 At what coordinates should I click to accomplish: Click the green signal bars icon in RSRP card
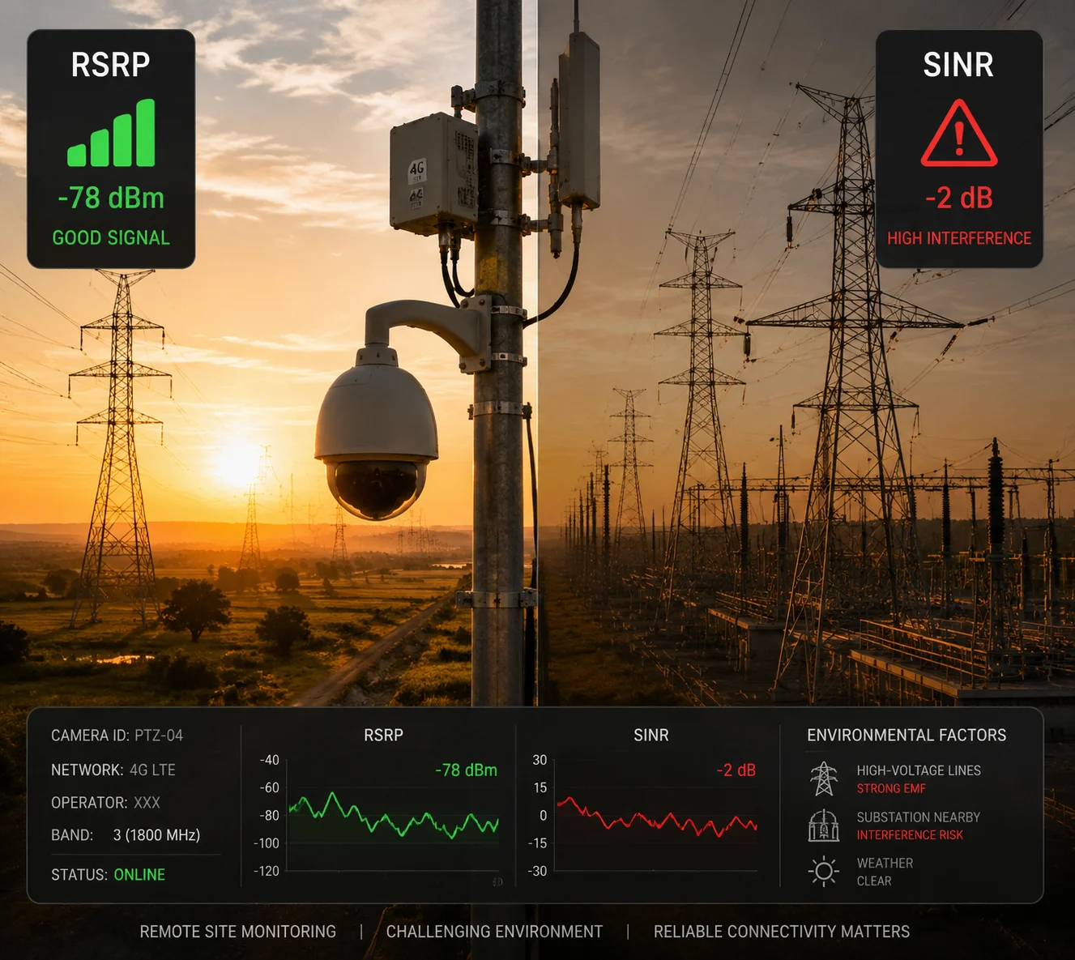(x=111, y=133)
